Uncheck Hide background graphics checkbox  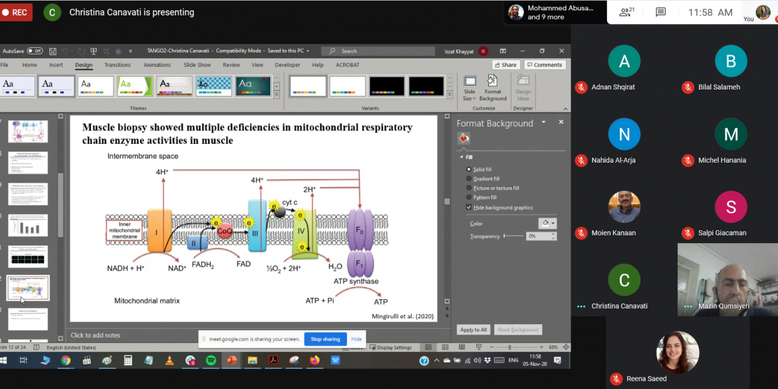tap(469, 207)
